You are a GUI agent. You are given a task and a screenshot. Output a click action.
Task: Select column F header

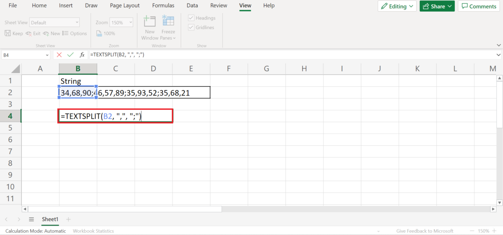pyautogui.click(x=229, y=69)
